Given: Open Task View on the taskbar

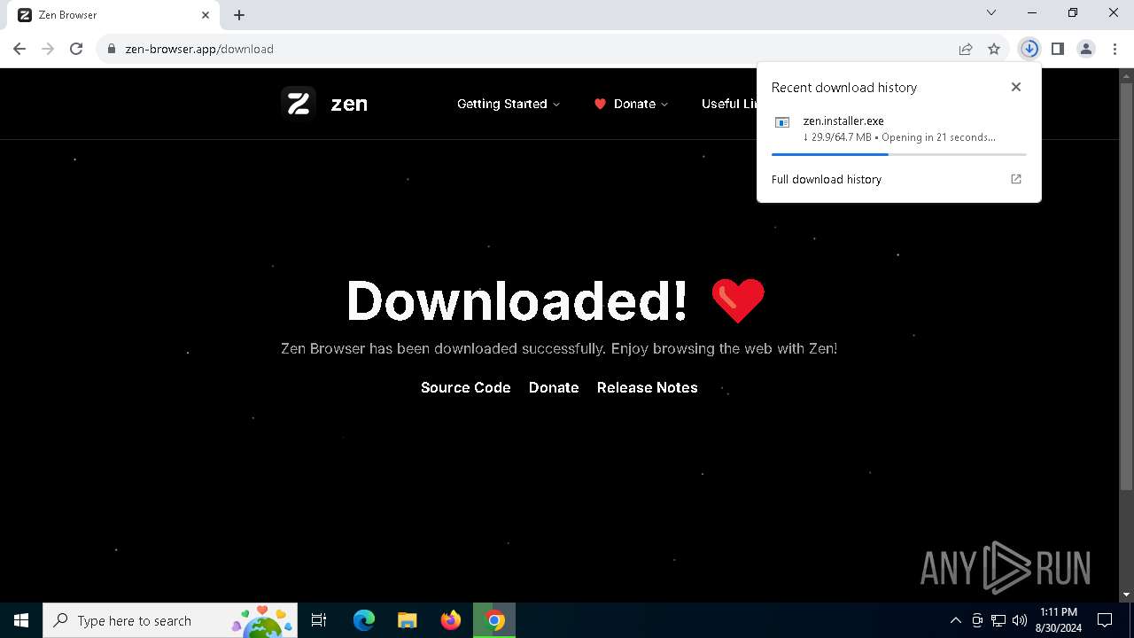Looking at the screenshot, I should [319, 620].
